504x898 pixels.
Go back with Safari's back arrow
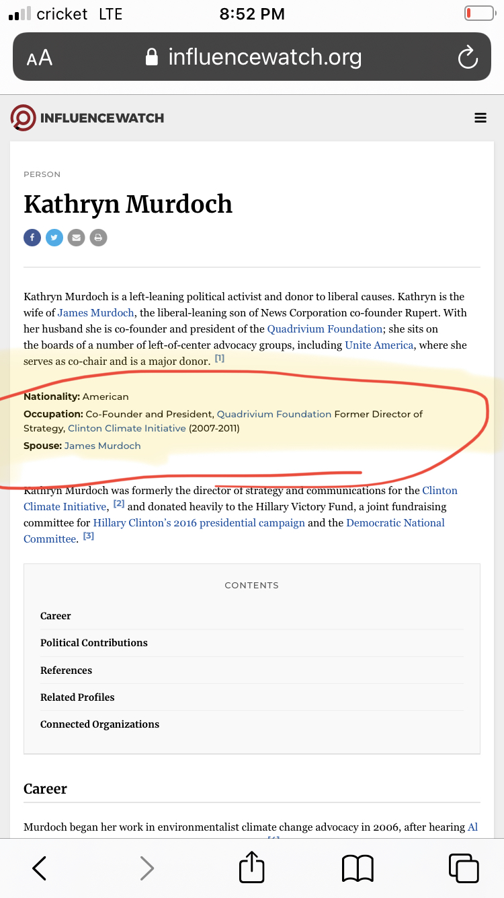coord(40,868)
